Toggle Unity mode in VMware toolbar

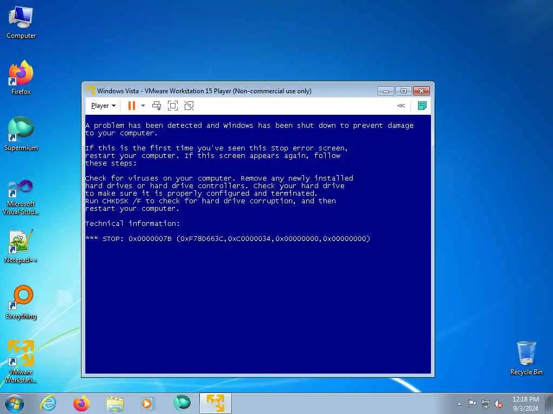point(189,106)
